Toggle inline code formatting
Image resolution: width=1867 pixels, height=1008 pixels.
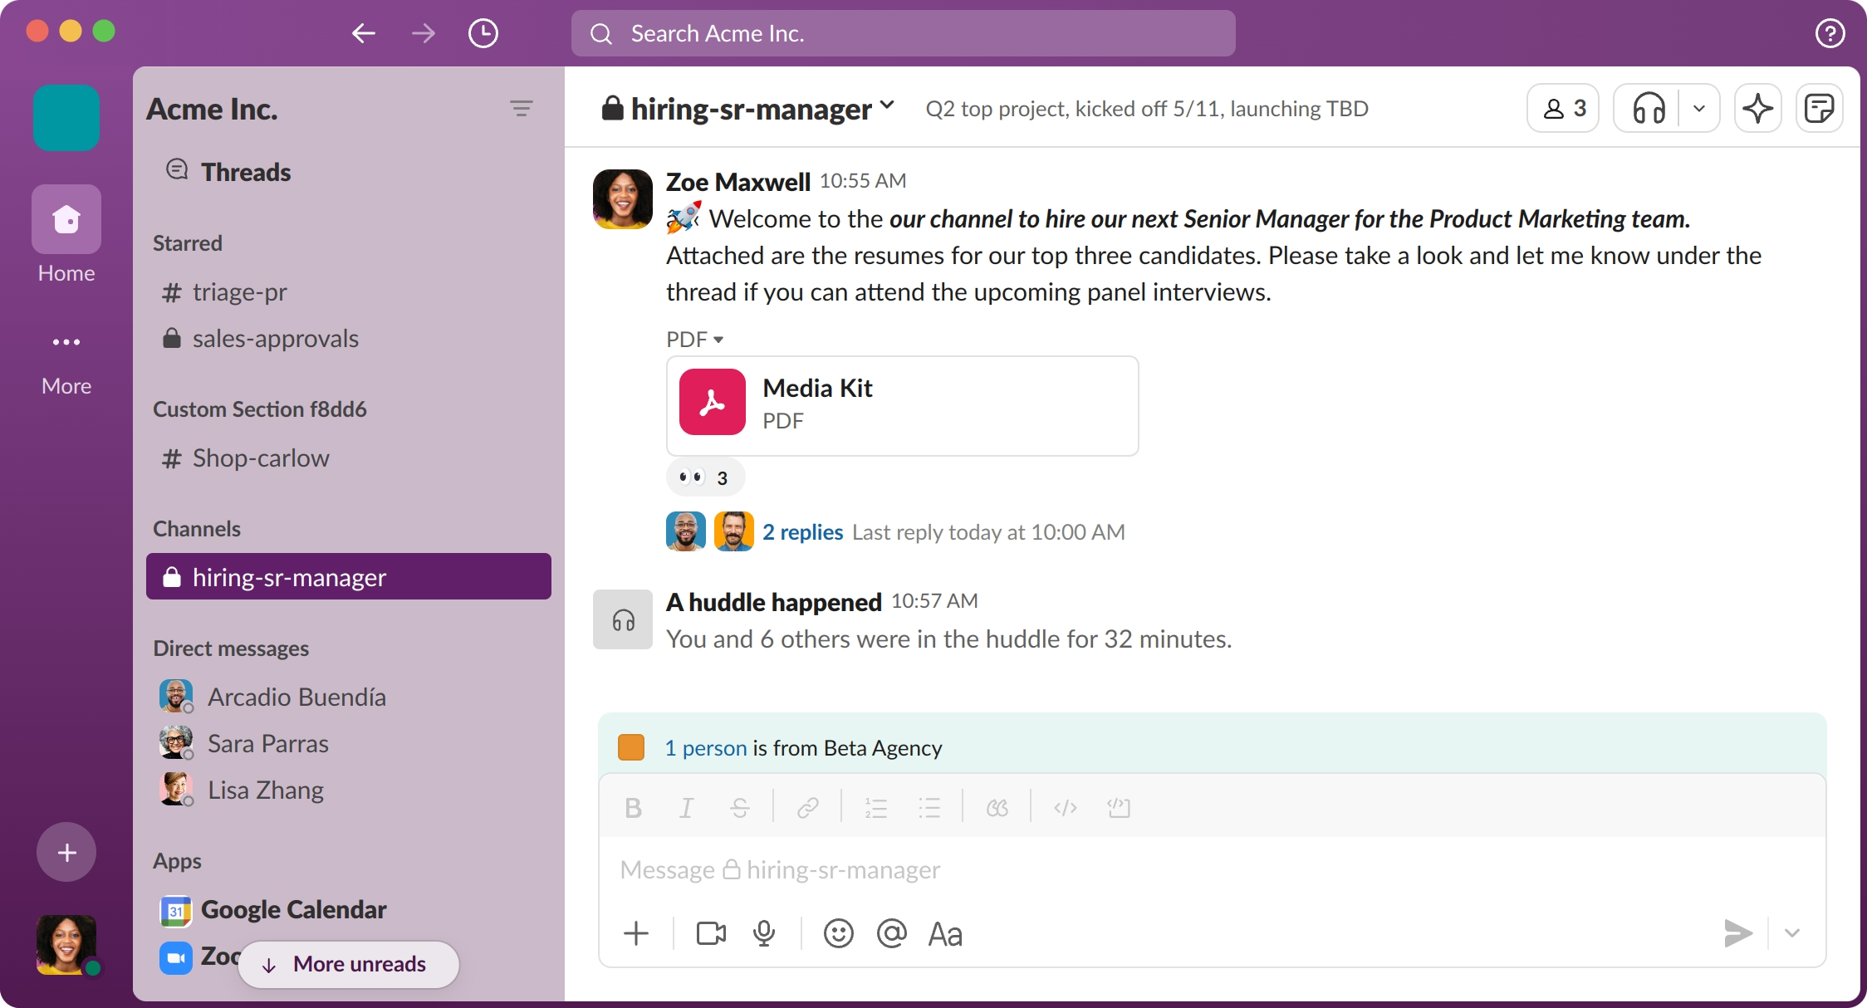tap(1065, 808)
